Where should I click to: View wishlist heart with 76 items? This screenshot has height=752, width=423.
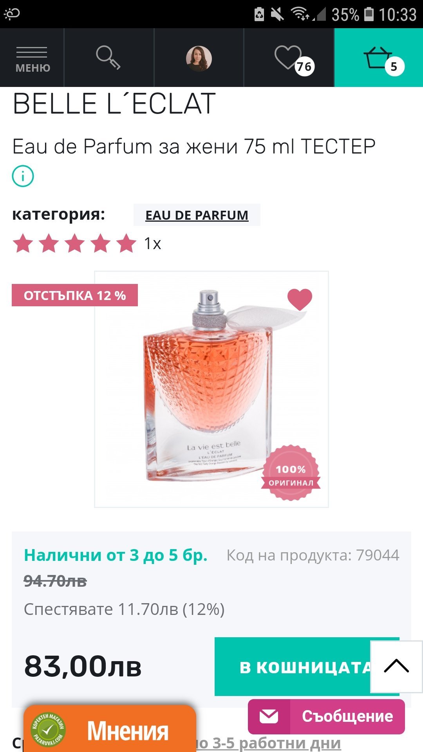(289, 58)
